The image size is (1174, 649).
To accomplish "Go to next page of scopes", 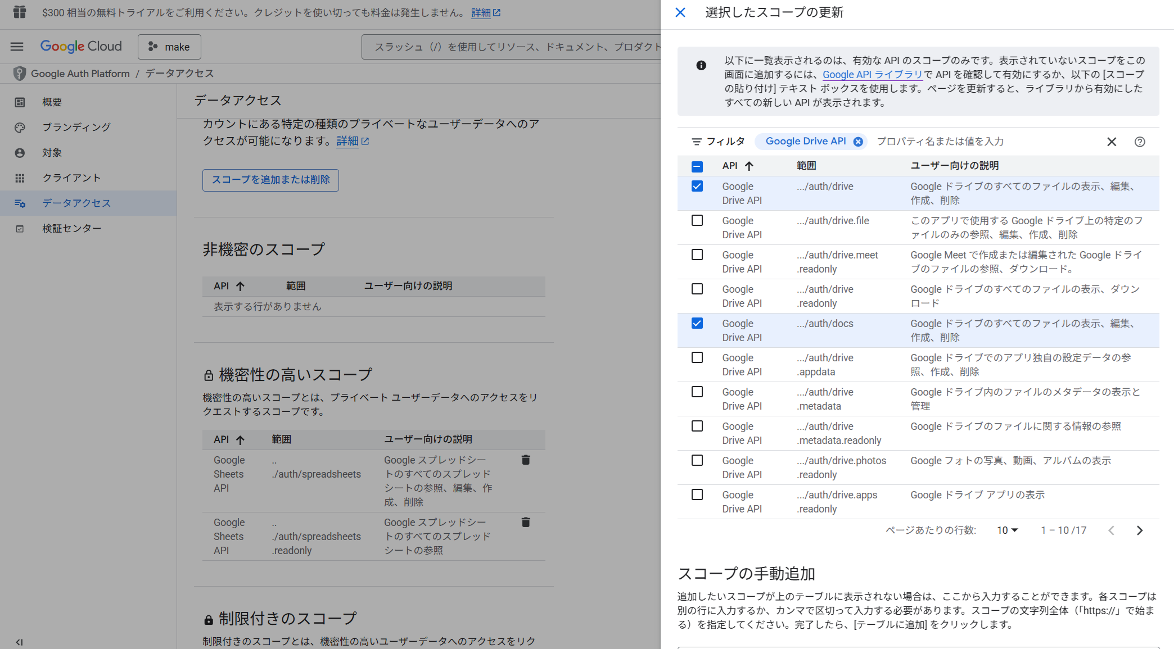I will tap(1140, 530).
